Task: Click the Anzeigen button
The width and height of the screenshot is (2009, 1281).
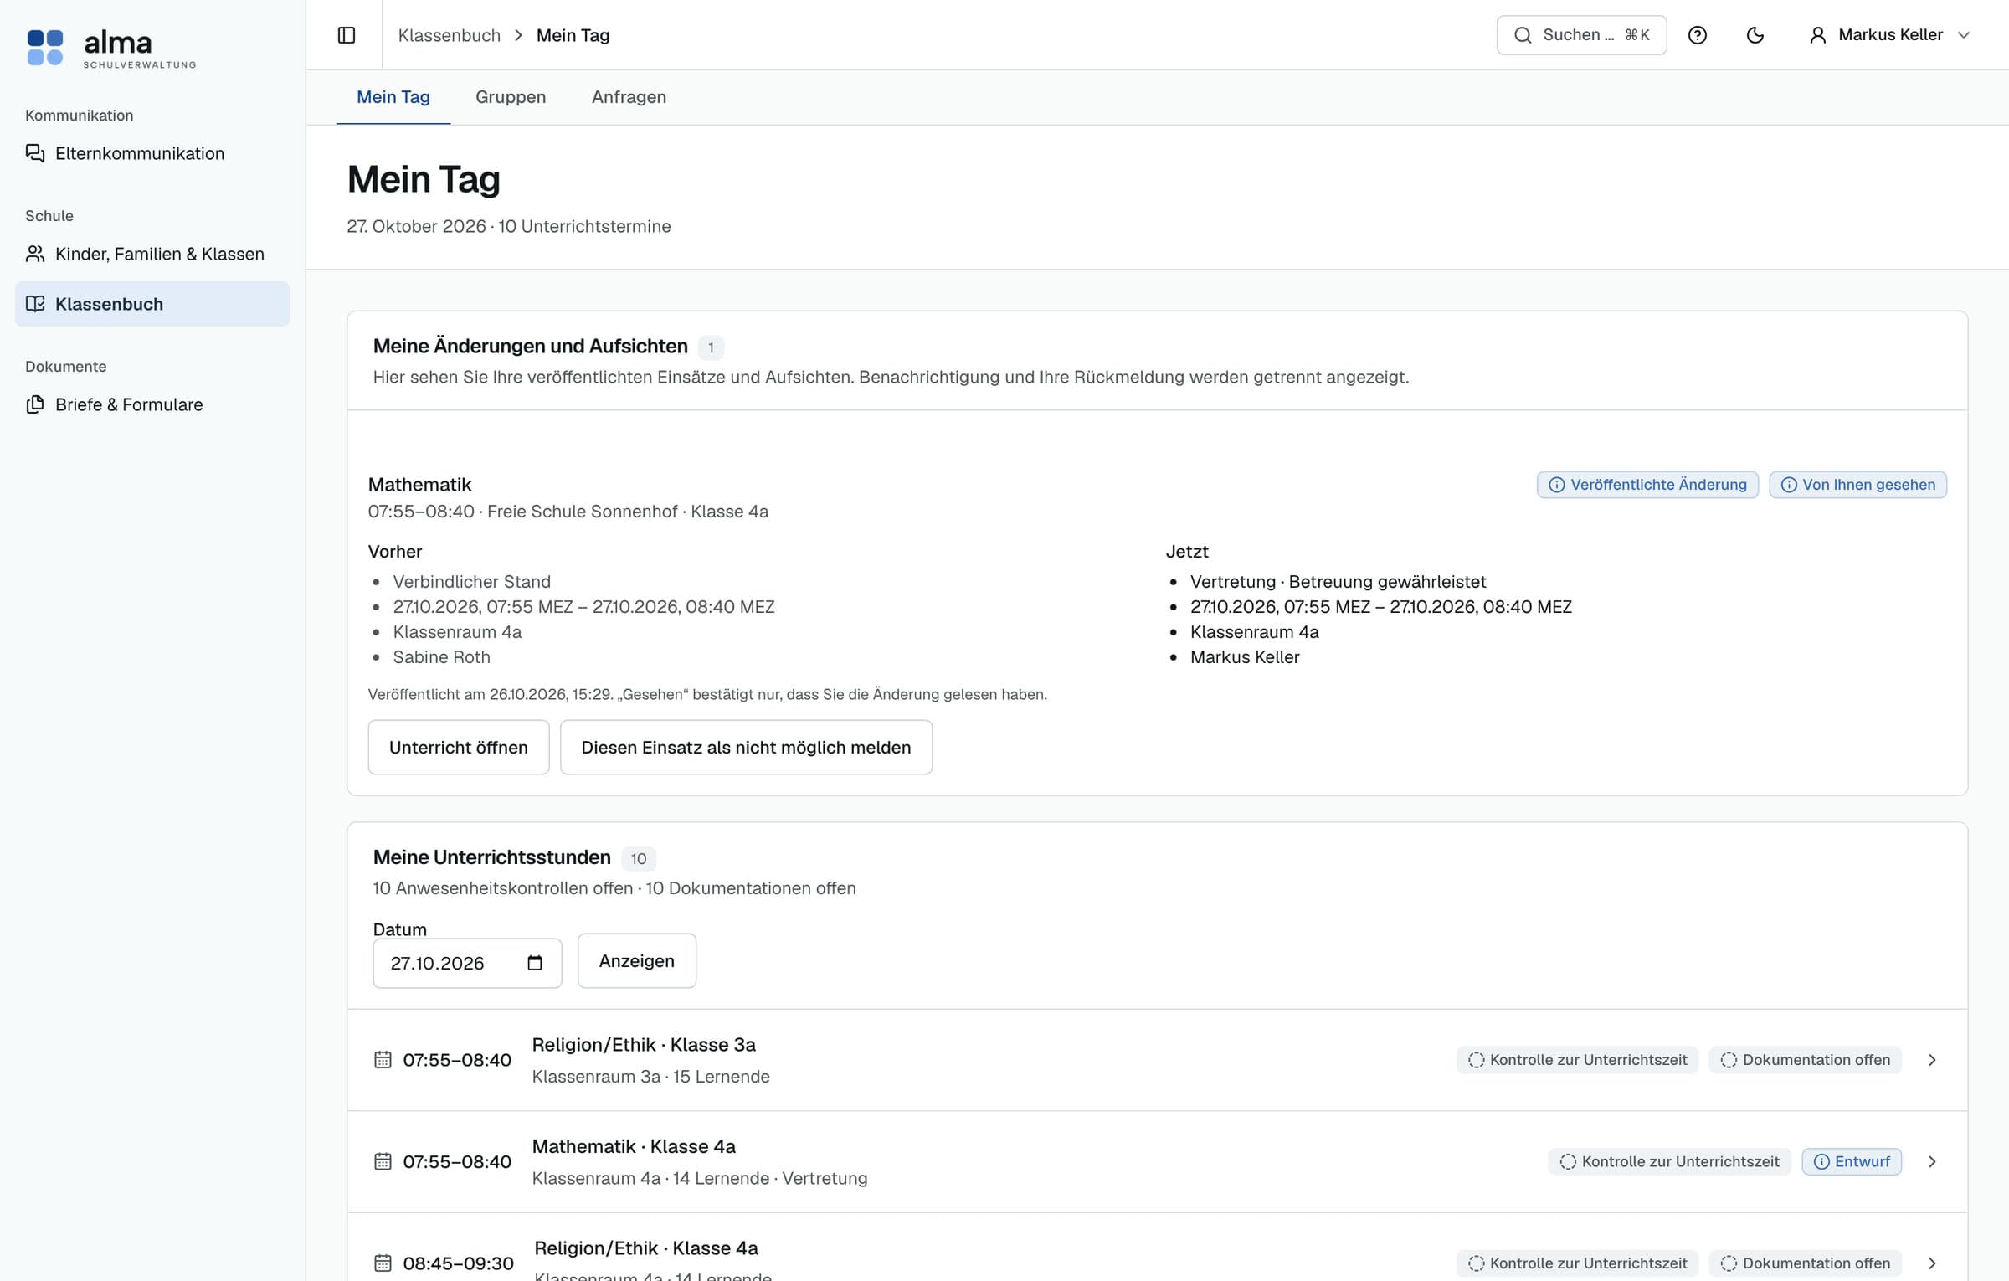Action: click(x=636, y=961)
